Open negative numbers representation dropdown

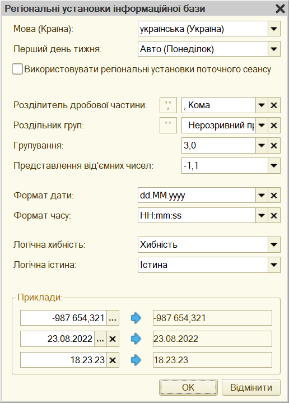[x=274, y=166]
